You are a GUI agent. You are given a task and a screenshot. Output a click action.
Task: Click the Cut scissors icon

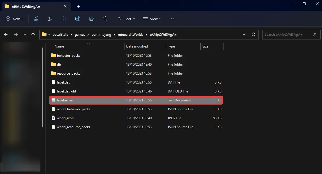[36, 19]
